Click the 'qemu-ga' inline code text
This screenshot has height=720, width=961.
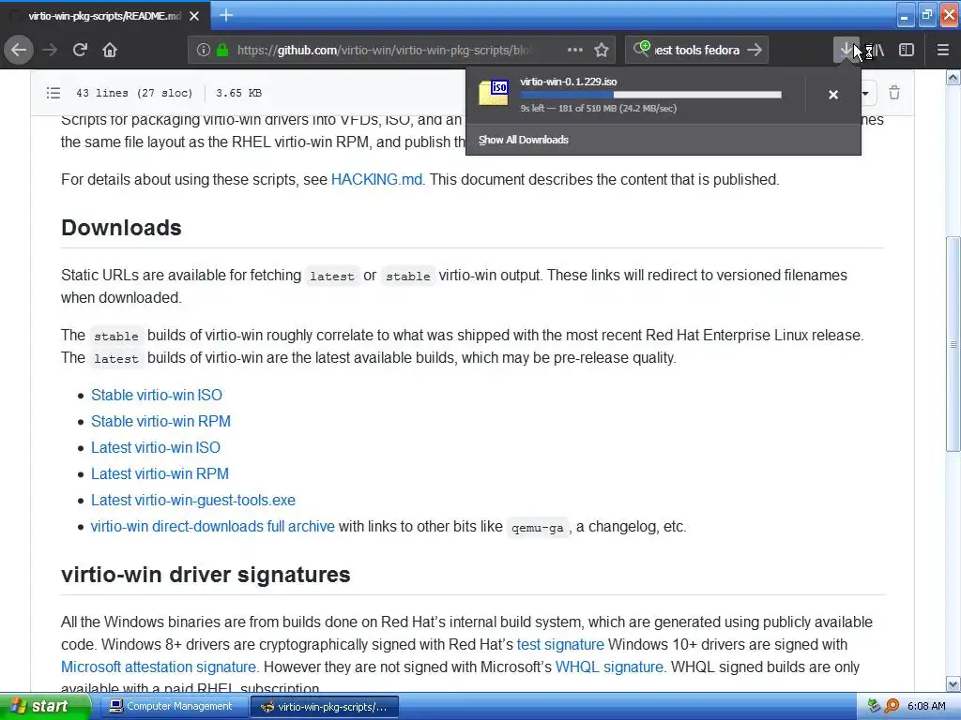pyautogui.click(x=538, y=527)
